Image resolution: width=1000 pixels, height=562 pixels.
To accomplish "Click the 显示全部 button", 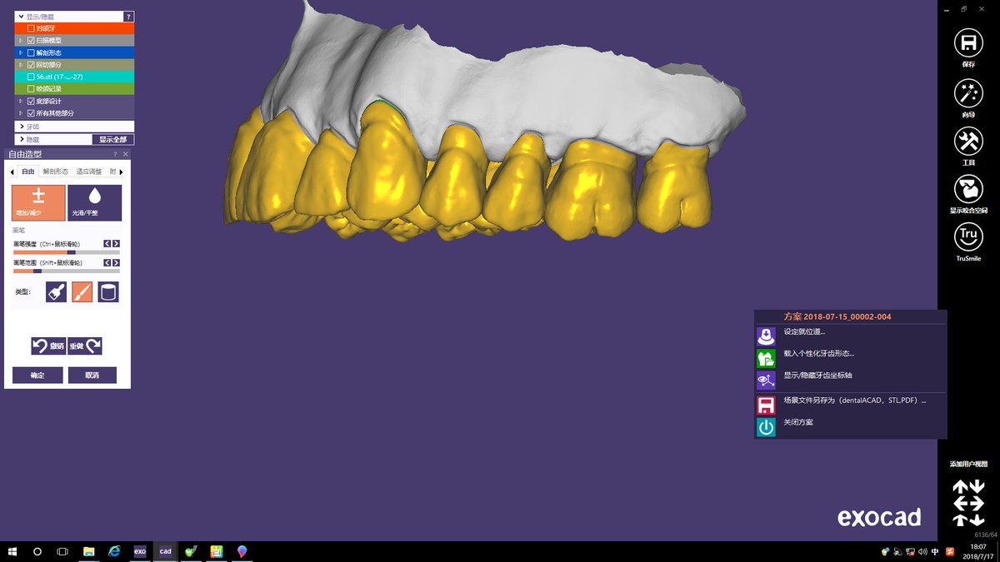I will click(112, 139).
